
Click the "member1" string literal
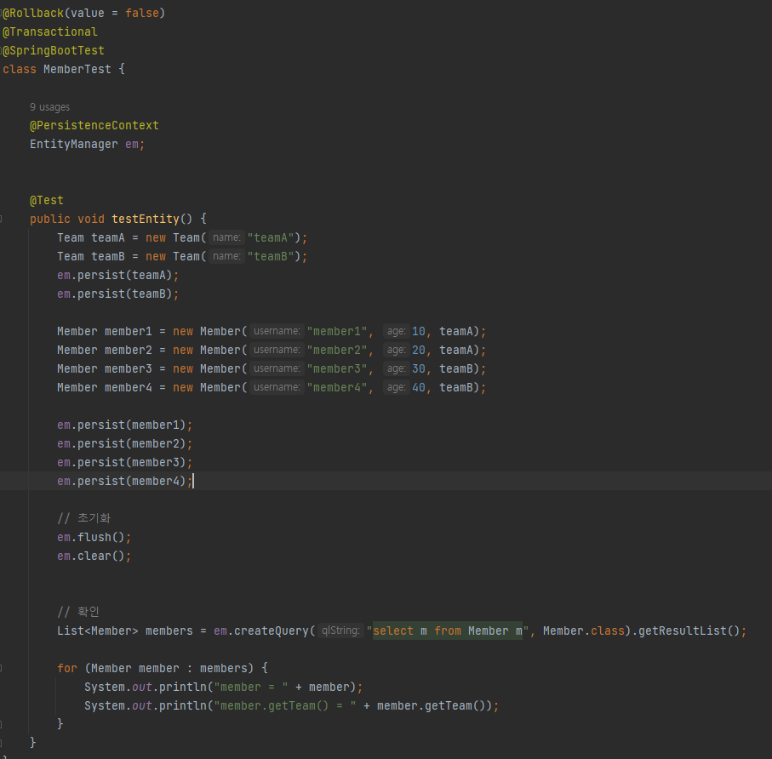pos(337,331)
